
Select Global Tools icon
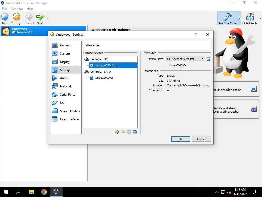click(x=250, y=17)
